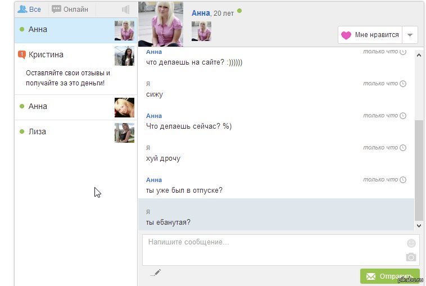Click the camera attach photo icon
Image resolution: width=426 pixels, height=286 pixels.
411,257
